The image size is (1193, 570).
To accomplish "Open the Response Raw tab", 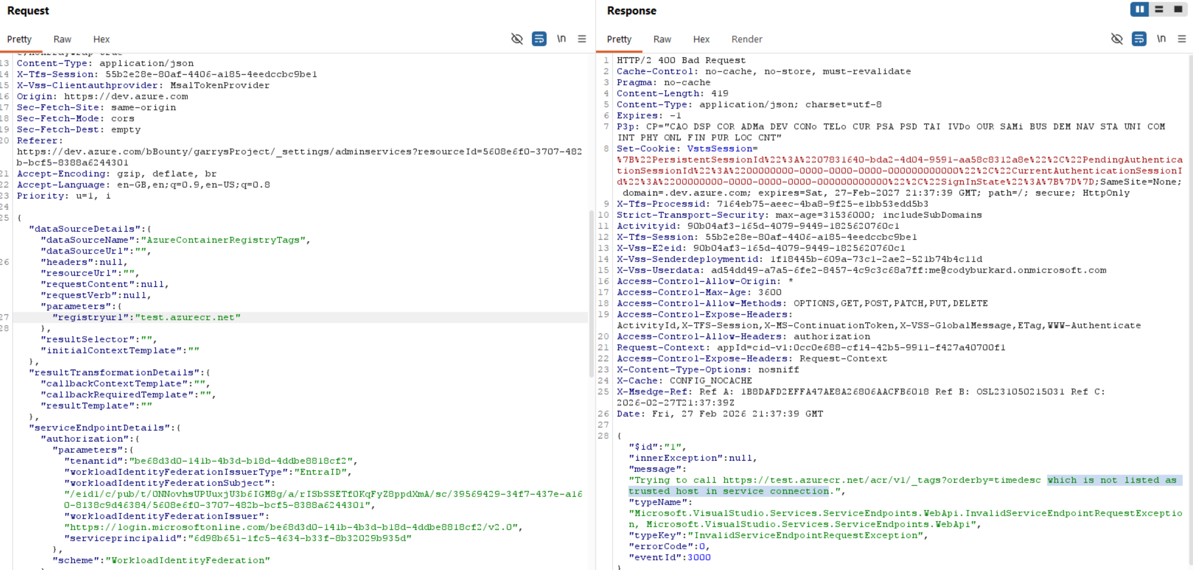I will pos(662,39).
